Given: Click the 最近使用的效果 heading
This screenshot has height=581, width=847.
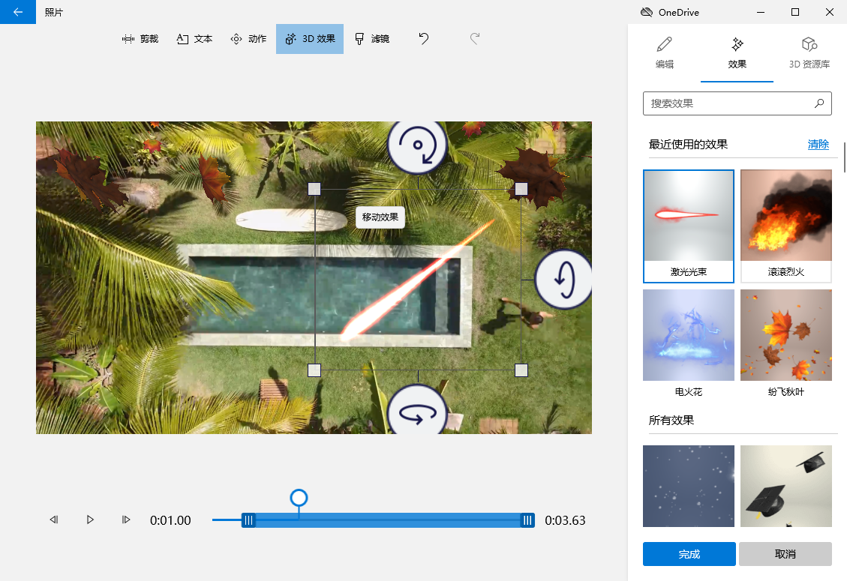Looking at the screenshot, I should 688,144.
